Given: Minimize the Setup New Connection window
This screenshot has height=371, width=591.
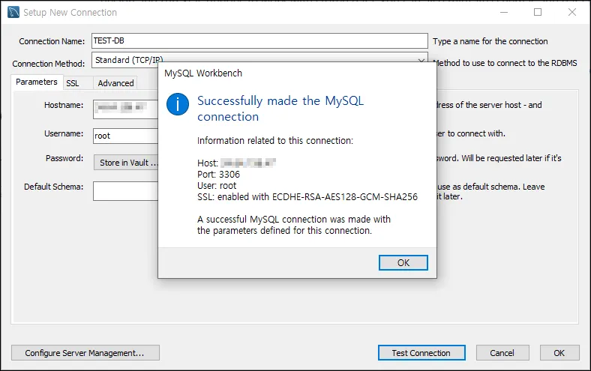Looking at the screenshot, I should 502,13.
